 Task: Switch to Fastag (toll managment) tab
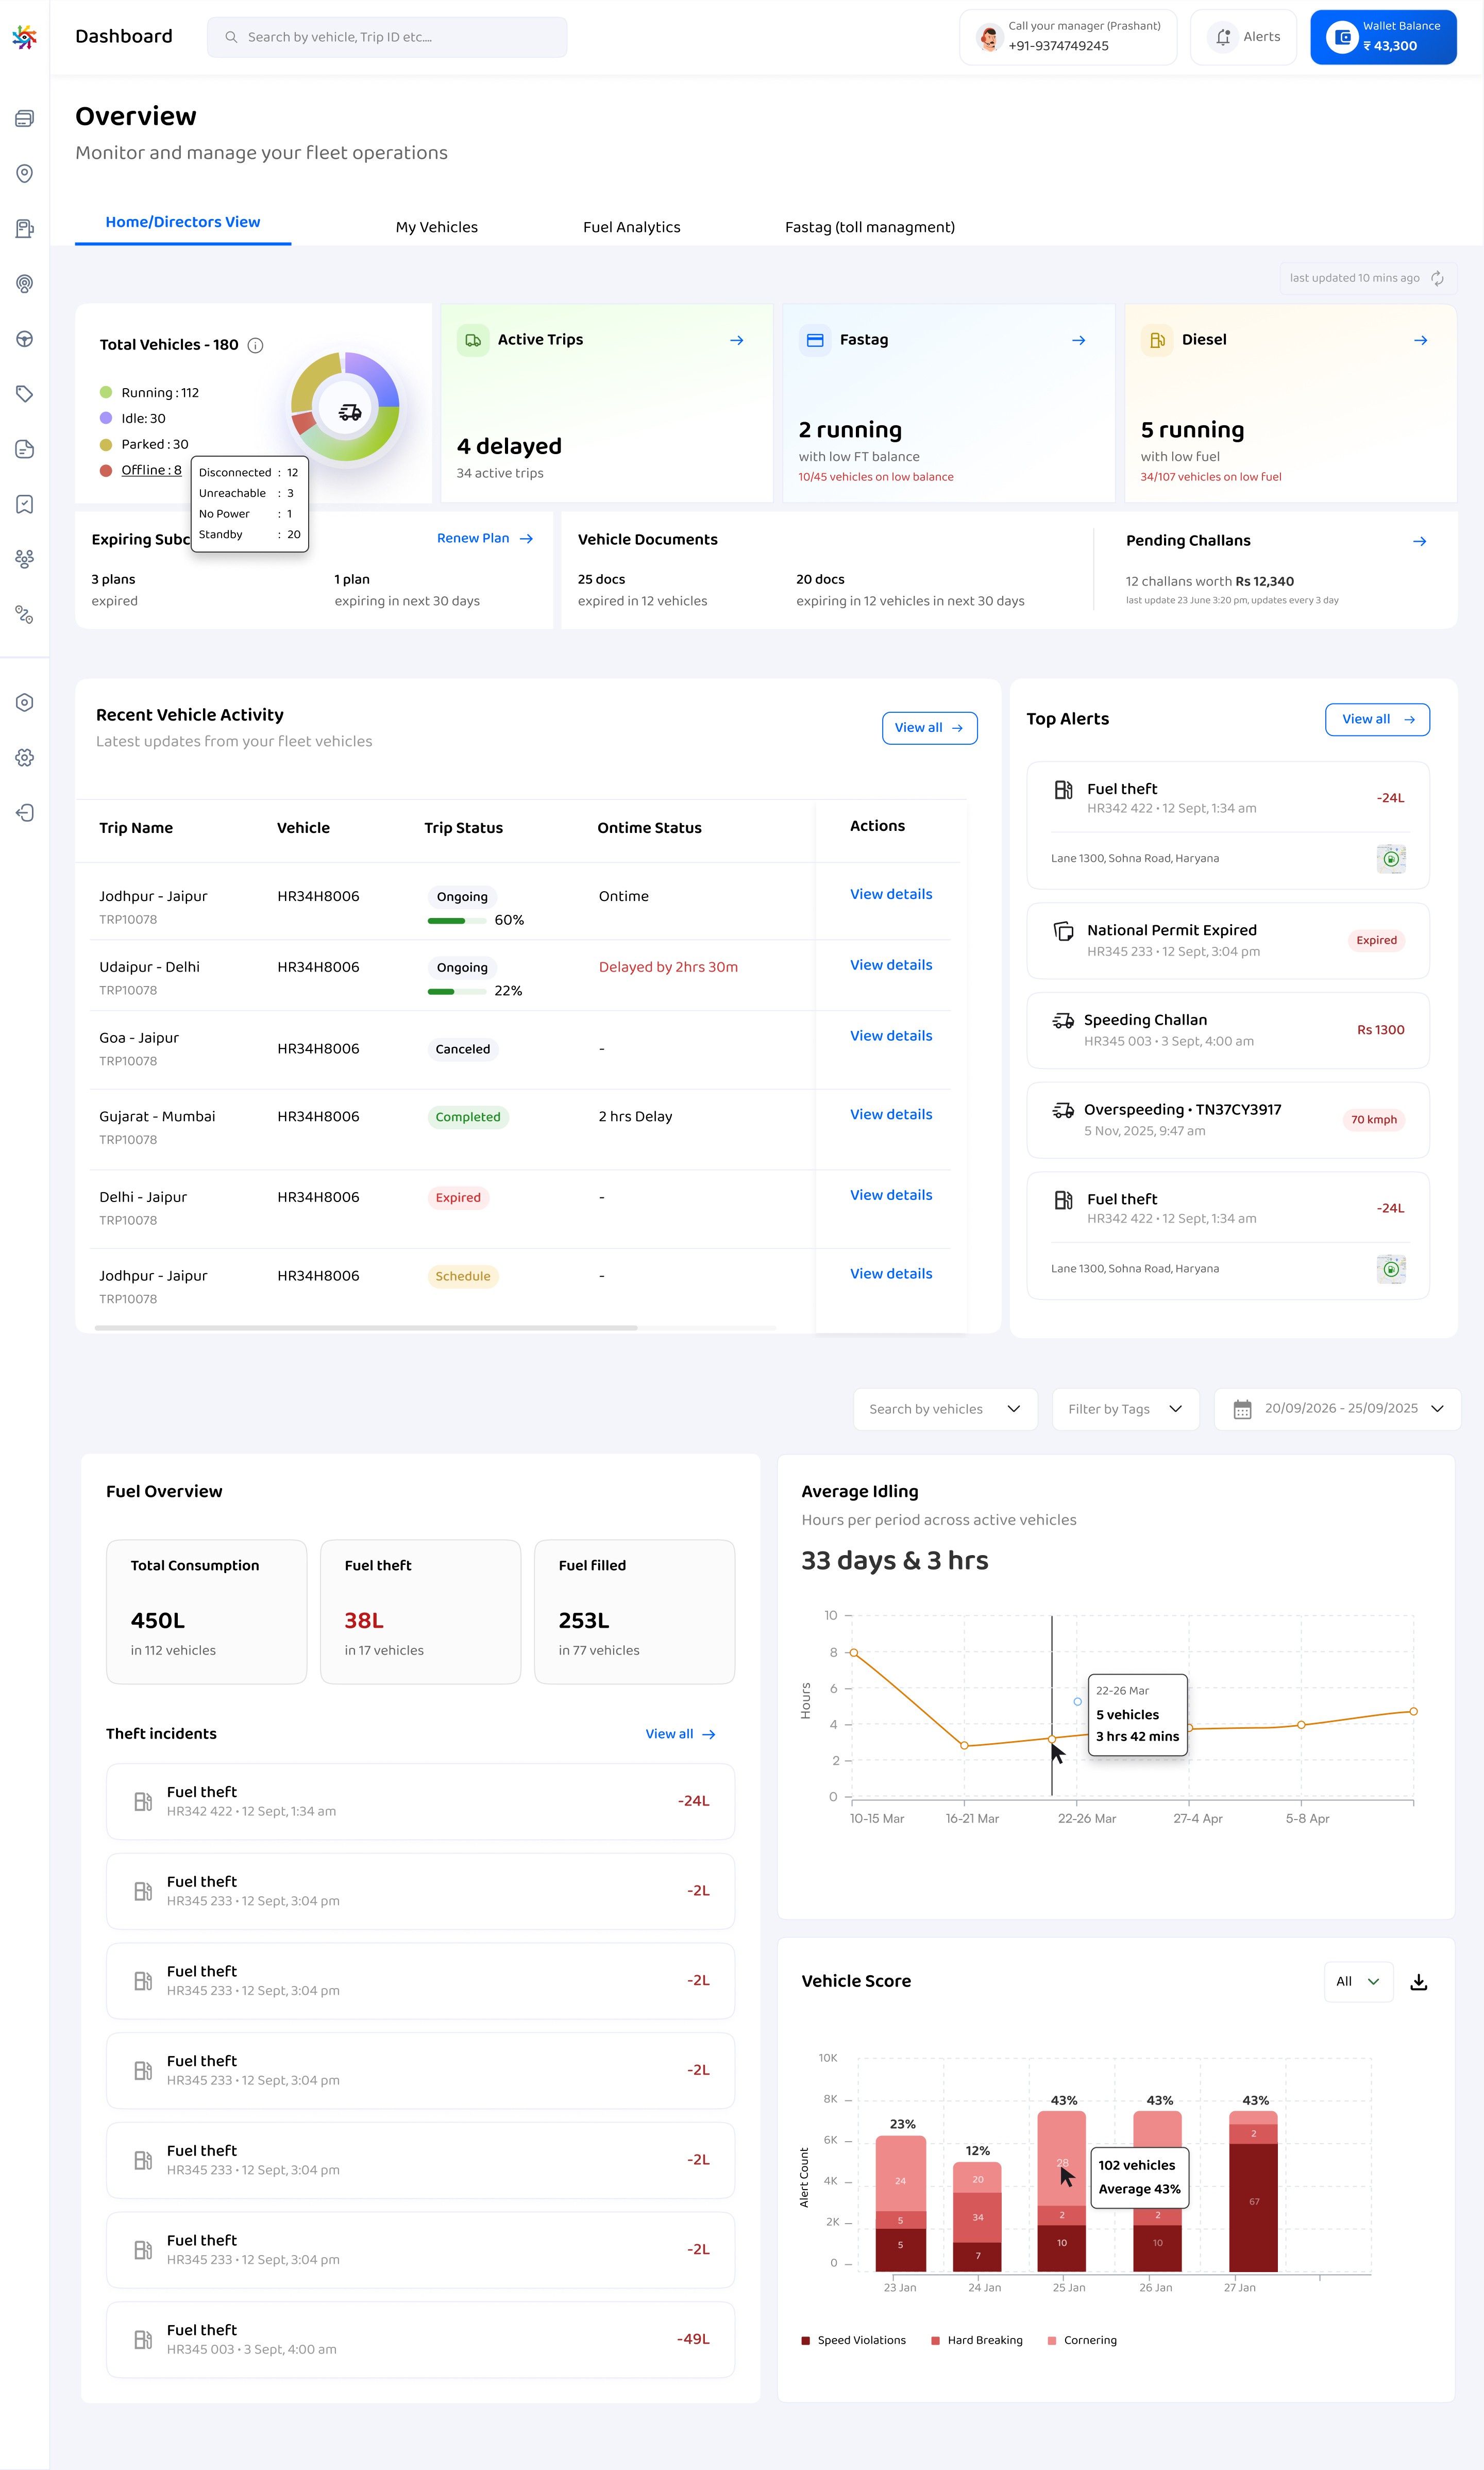(x=870, y=227)
